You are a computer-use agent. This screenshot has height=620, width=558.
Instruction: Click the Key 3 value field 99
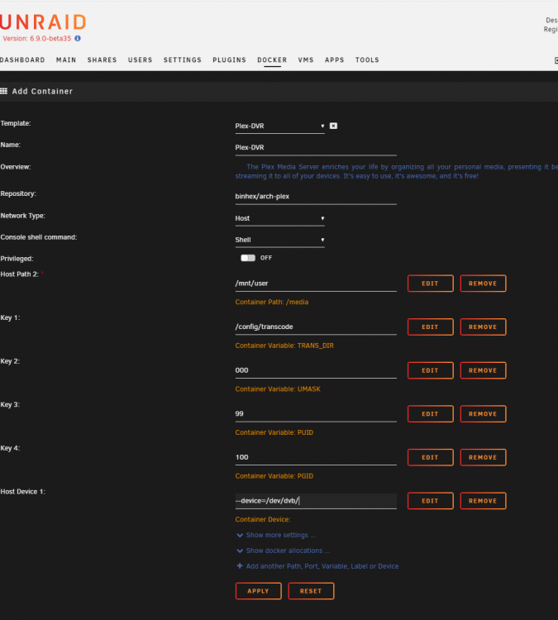(316, 414)
